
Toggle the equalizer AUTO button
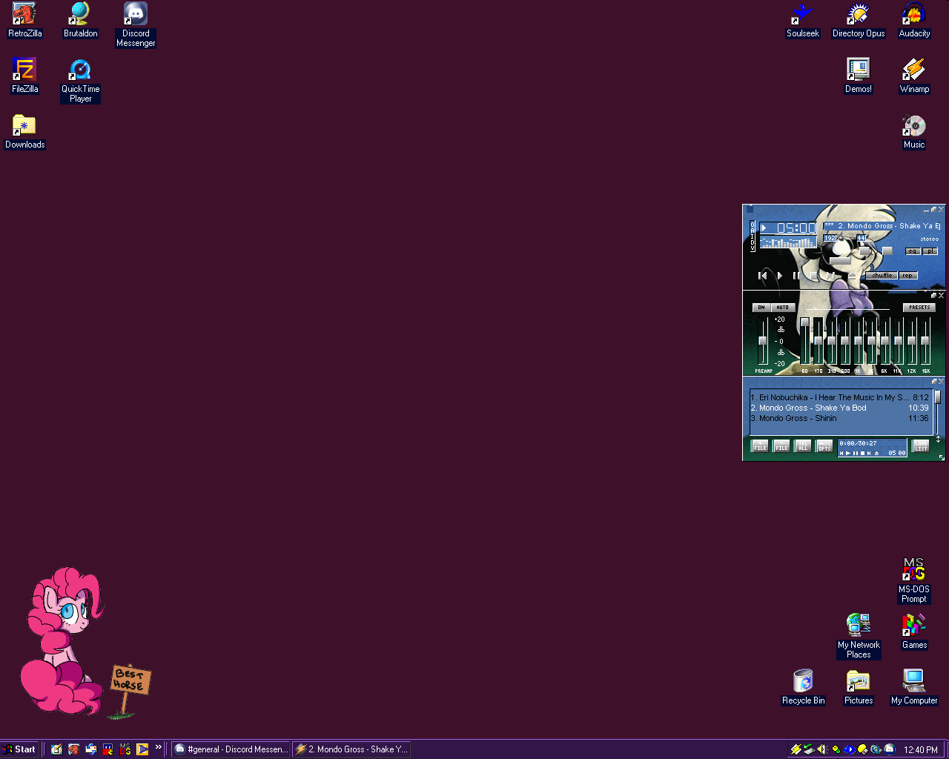pyautogui.click(x=782, y=308)
